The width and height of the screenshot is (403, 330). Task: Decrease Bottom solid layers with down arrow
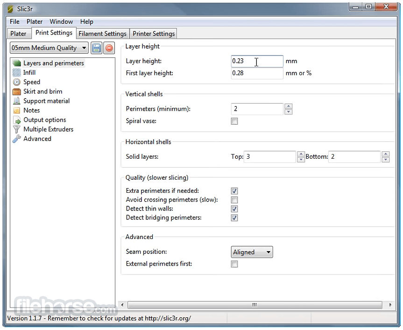[x=386, y=160]
